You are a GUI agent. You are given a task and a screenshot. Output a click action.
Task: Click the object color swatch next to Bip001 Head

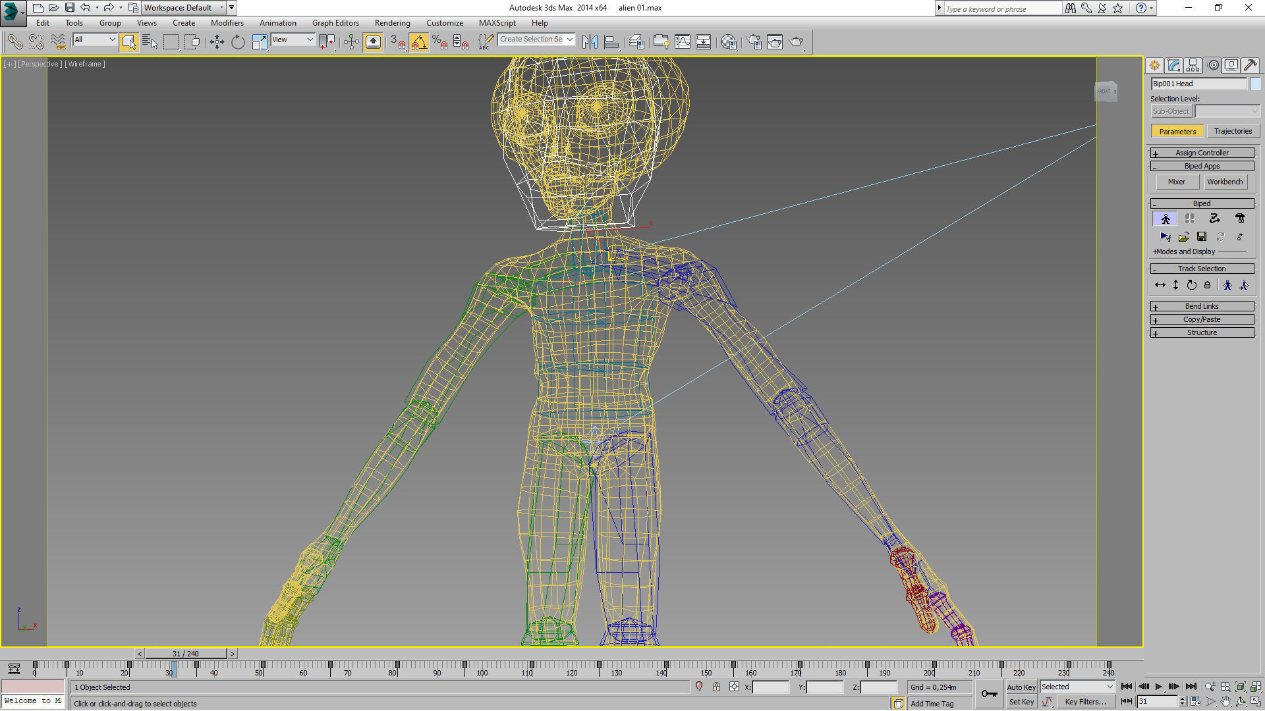click(x=1255, y=84)
